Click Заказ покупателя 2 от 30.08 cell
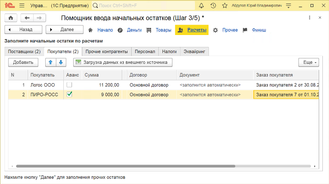Image resolution: width=329 pixels, height=184 pixels. click(286, 85)
